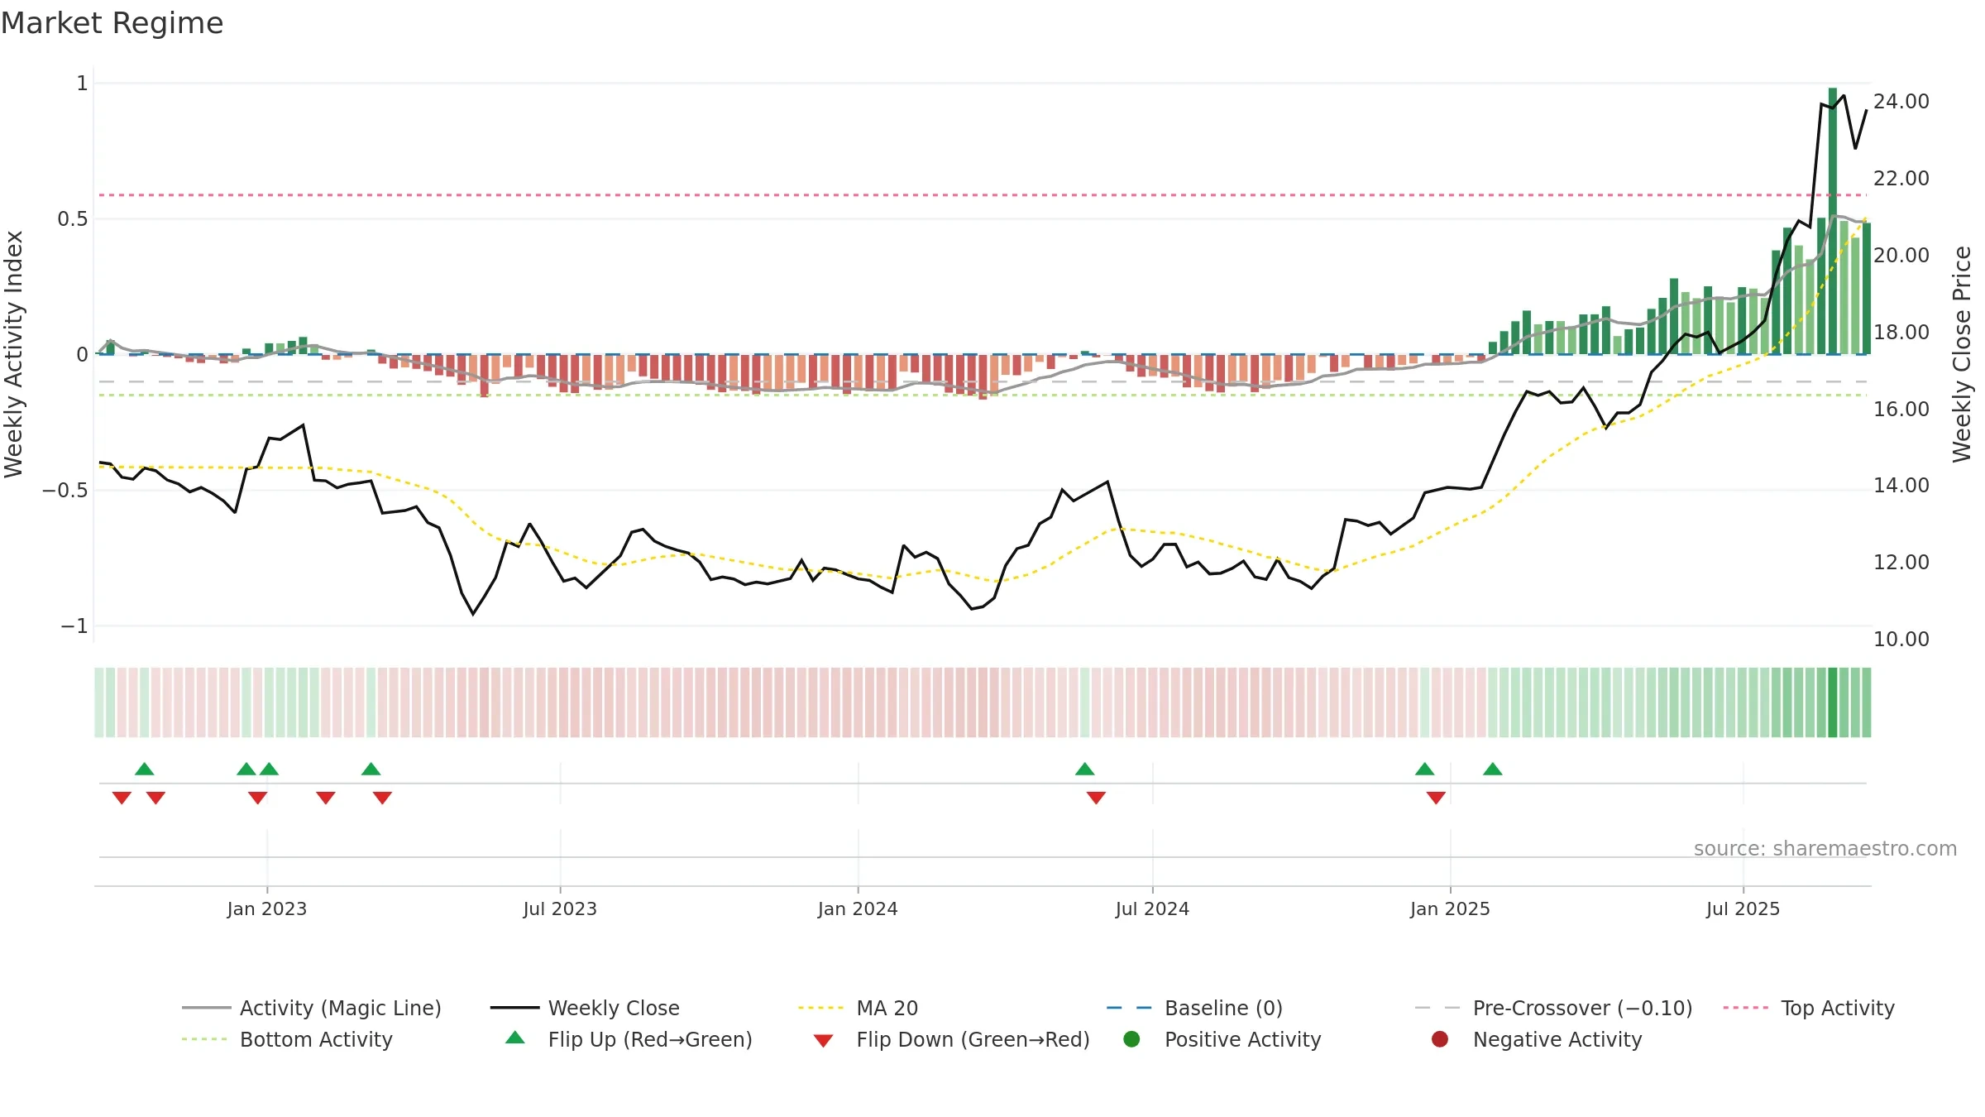Click the Jan 2024 x-axis label
The height and width of the screenshot is (1117, 1985).
click(x=858, y=908)
